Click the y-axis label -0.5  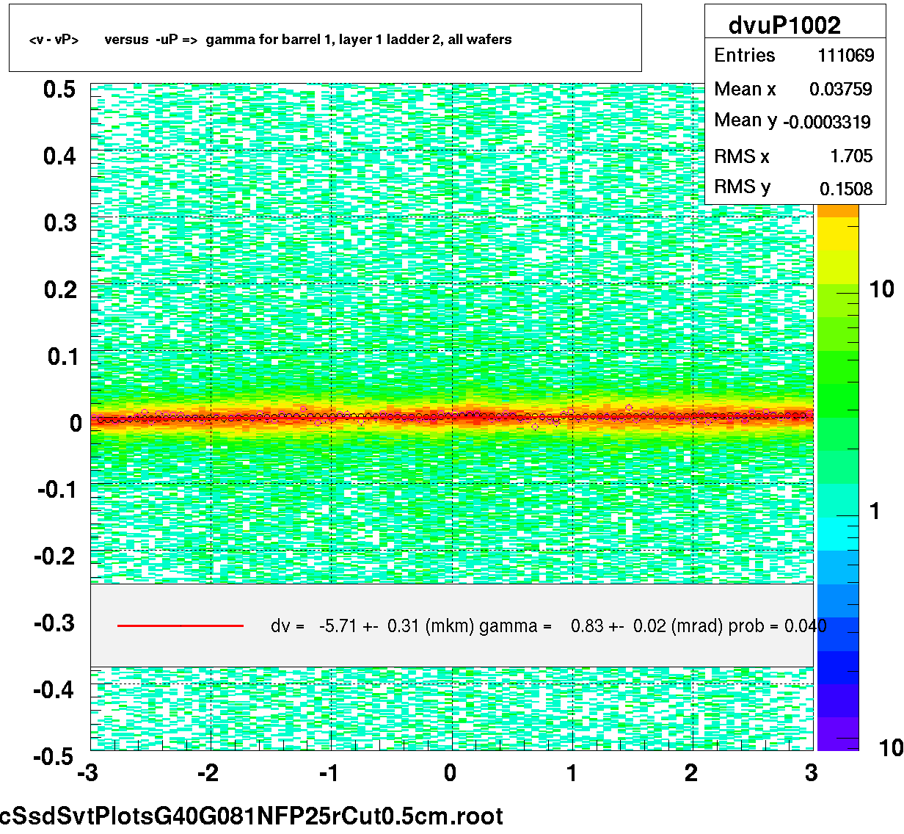tap(54, 756)
